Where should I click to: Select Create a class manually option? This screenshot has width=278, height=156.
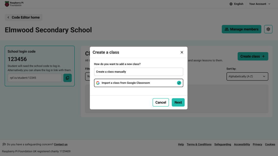138,72
